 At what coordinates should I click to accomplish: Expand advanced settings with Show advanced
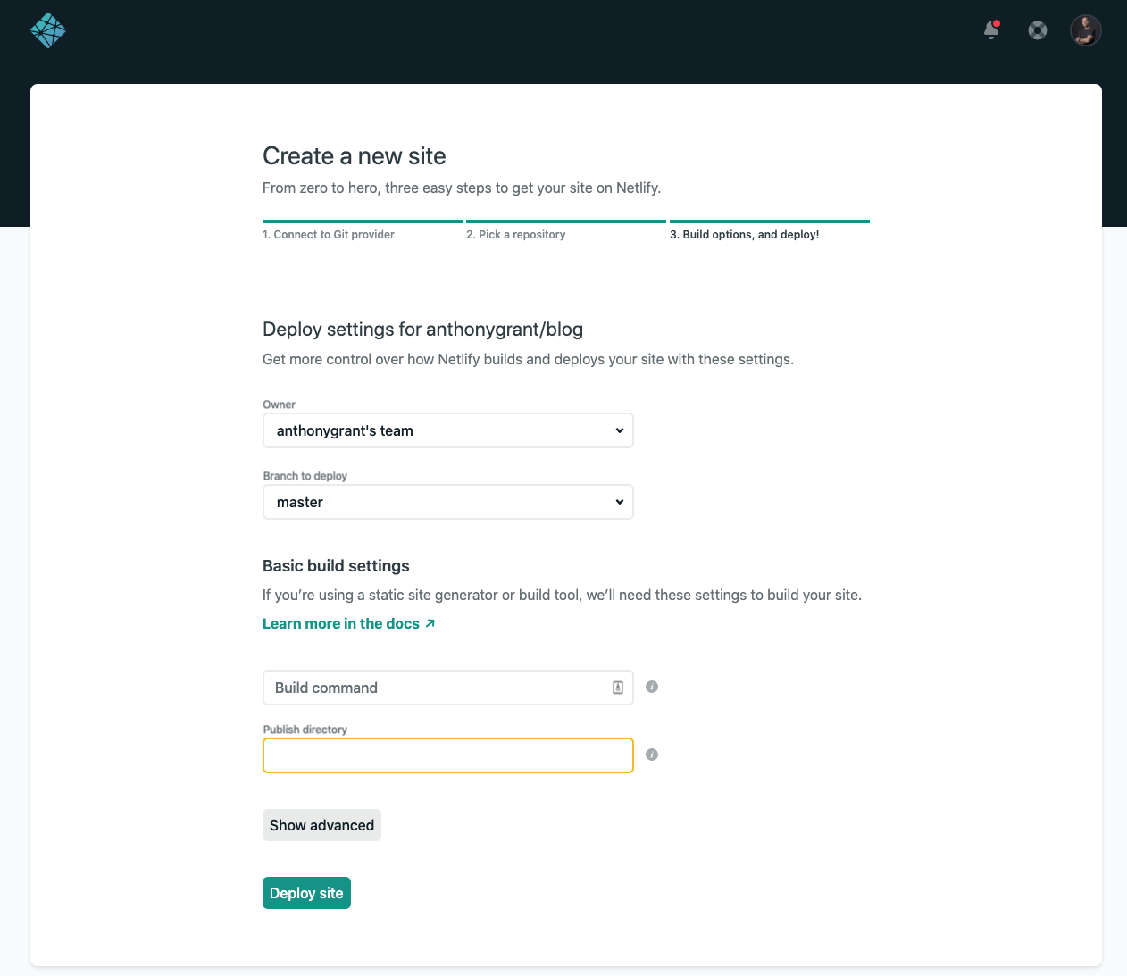pyautogui.click(x=321, y=824)
